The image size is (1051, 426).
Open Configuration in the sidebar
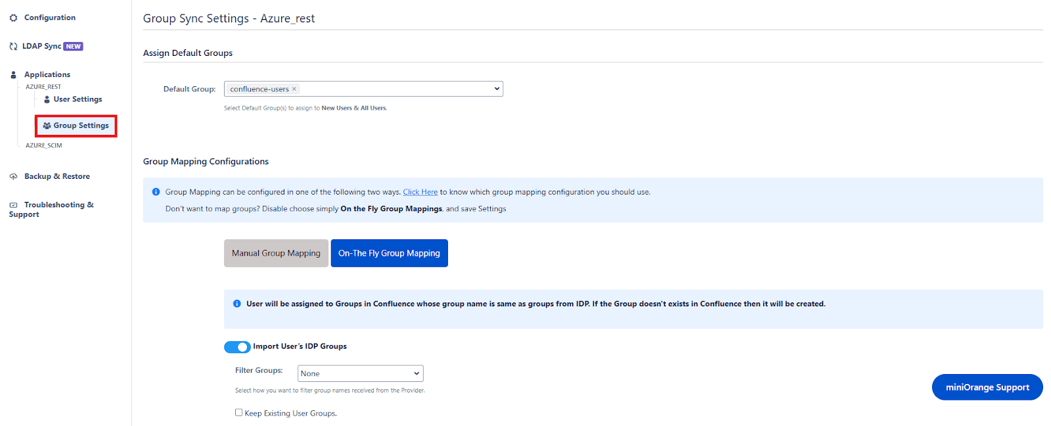50,18
